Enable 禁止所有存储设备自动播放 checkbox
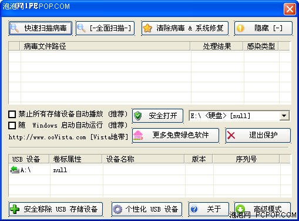 coord(12,114)
